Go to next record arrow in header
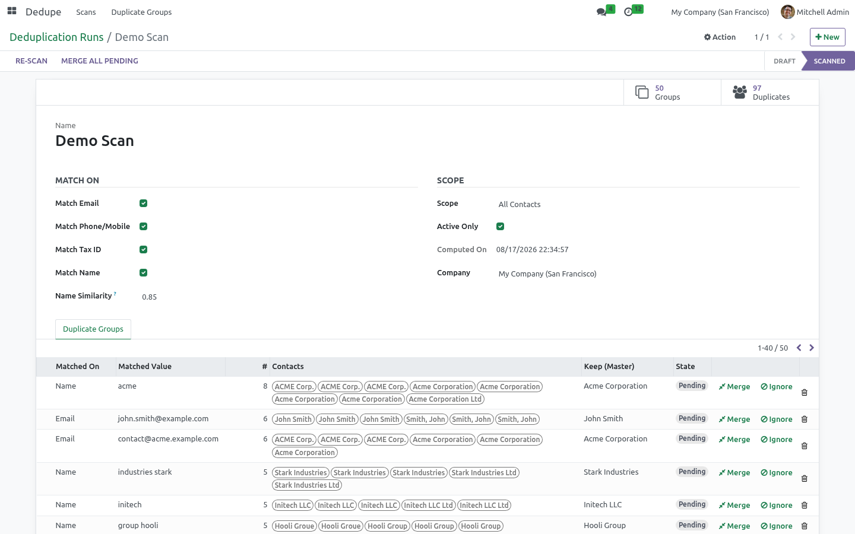Screen dimensions: 855x534 coord(793,37)
